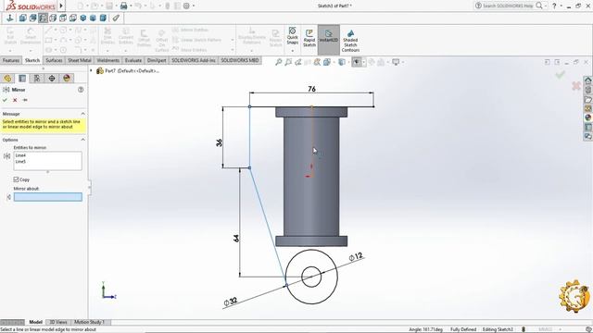Collapse the Message section

point(82,114)
